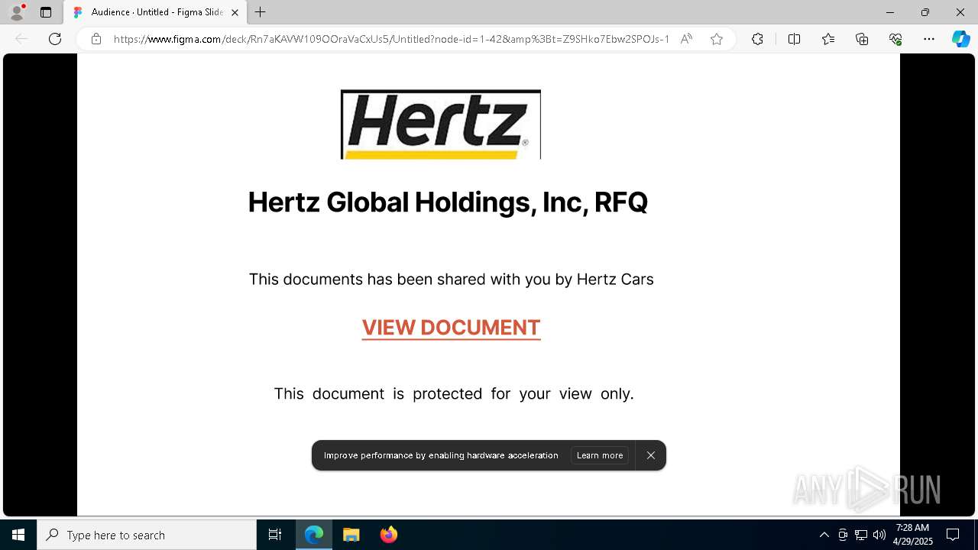View site information lock icon
Screen dimensions: 978x550
pos(96,39)
